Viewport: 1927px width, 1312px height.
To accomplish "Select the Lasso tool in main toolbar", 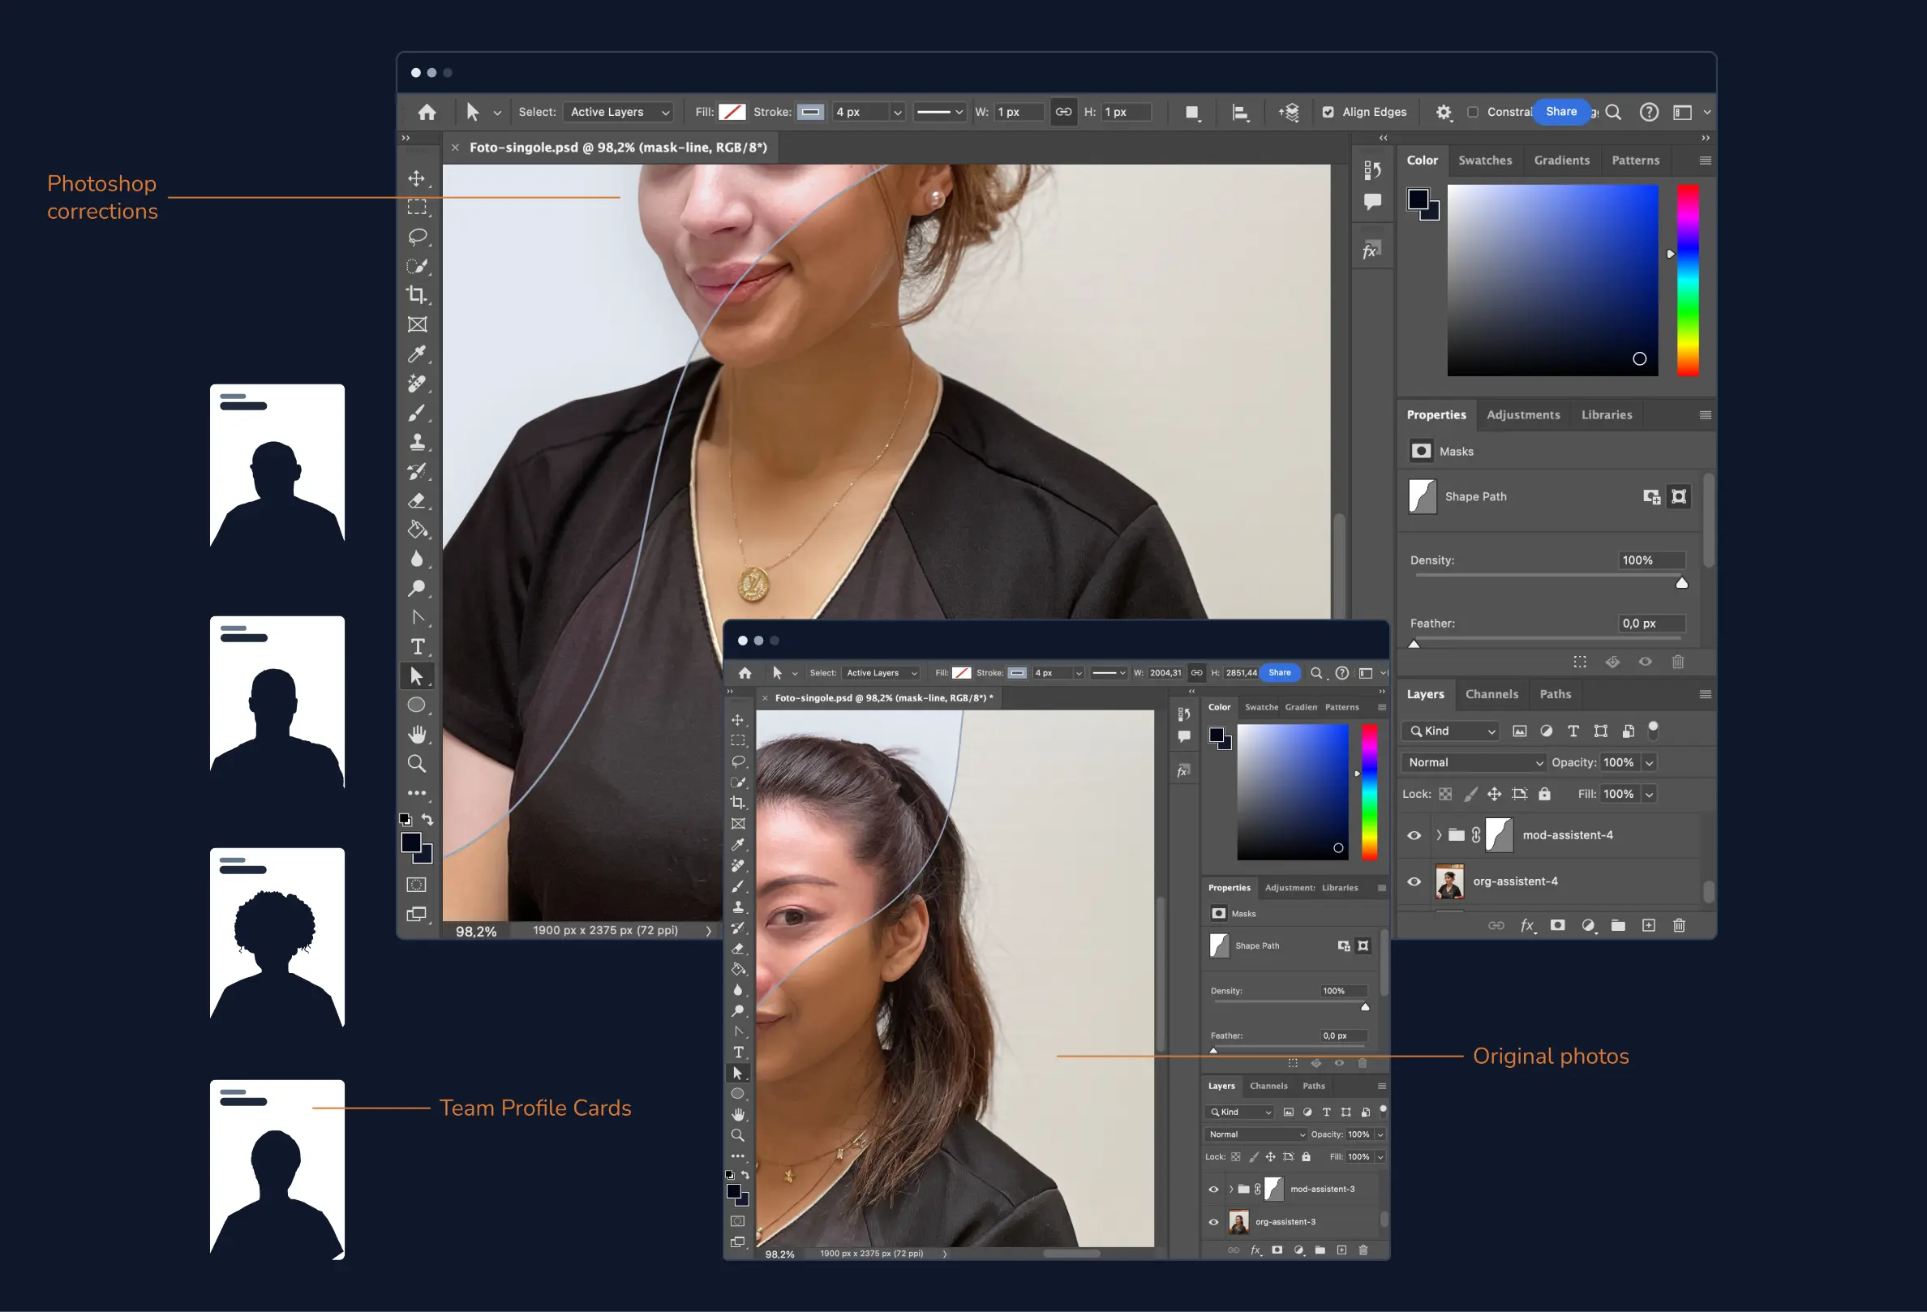I will coord(417,236).
